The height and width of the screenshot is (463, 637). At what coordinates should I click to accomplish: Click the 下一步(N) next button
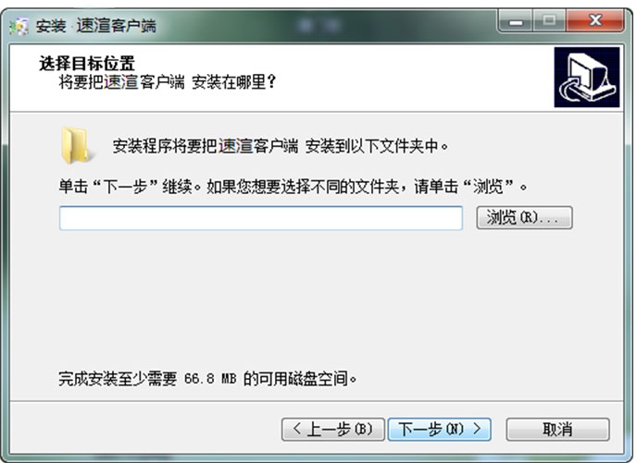click(x=439, y=430)
